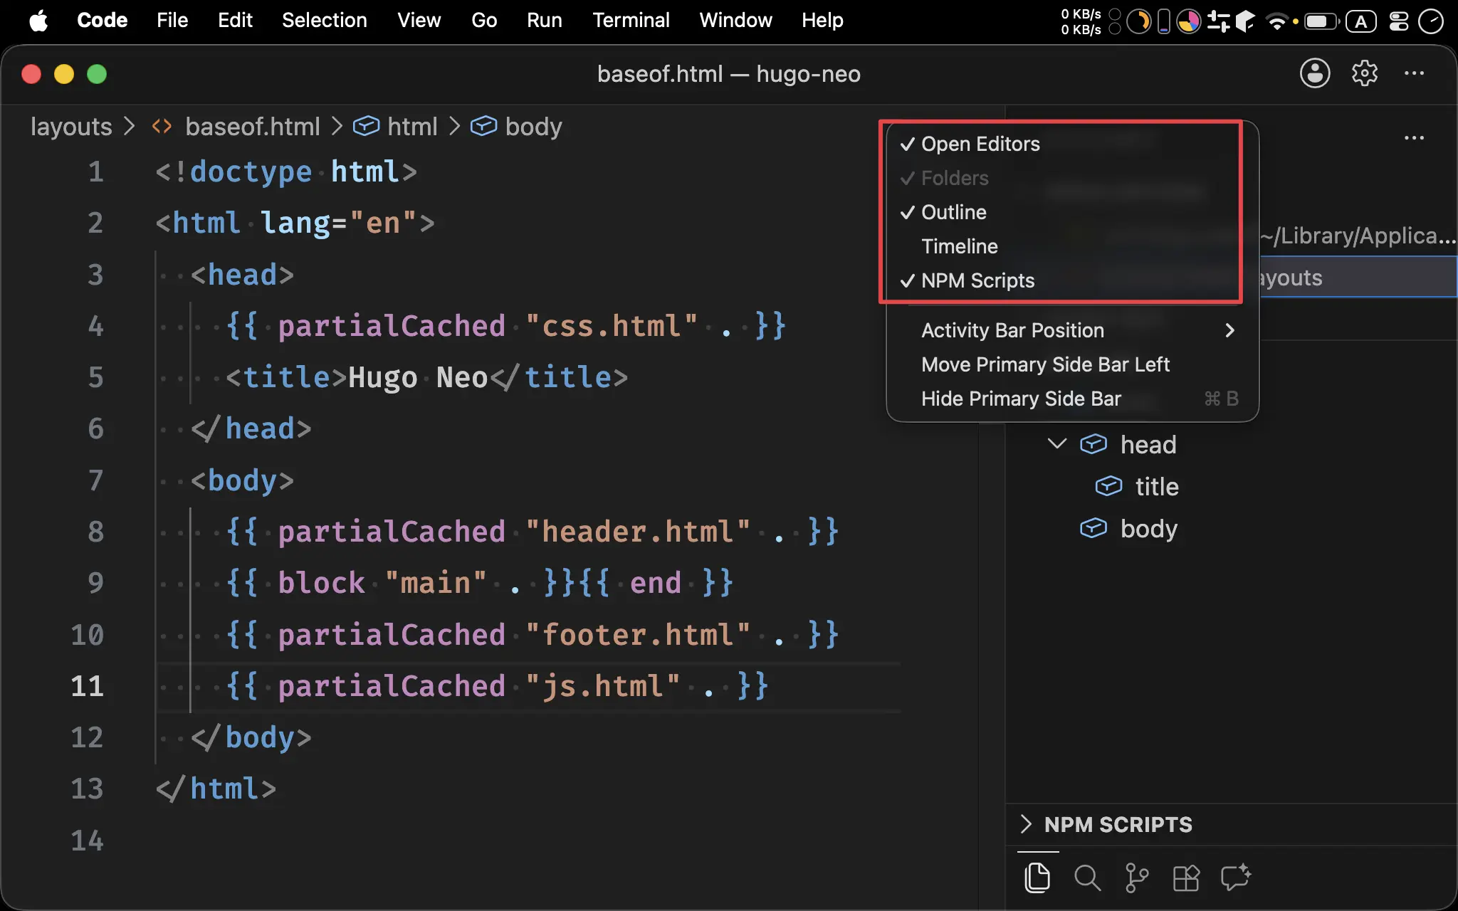Image resolution: width=1458 pixels, height=911 pixels.
Task: Click line number 11 in the gutter
Action: (87, 686)
